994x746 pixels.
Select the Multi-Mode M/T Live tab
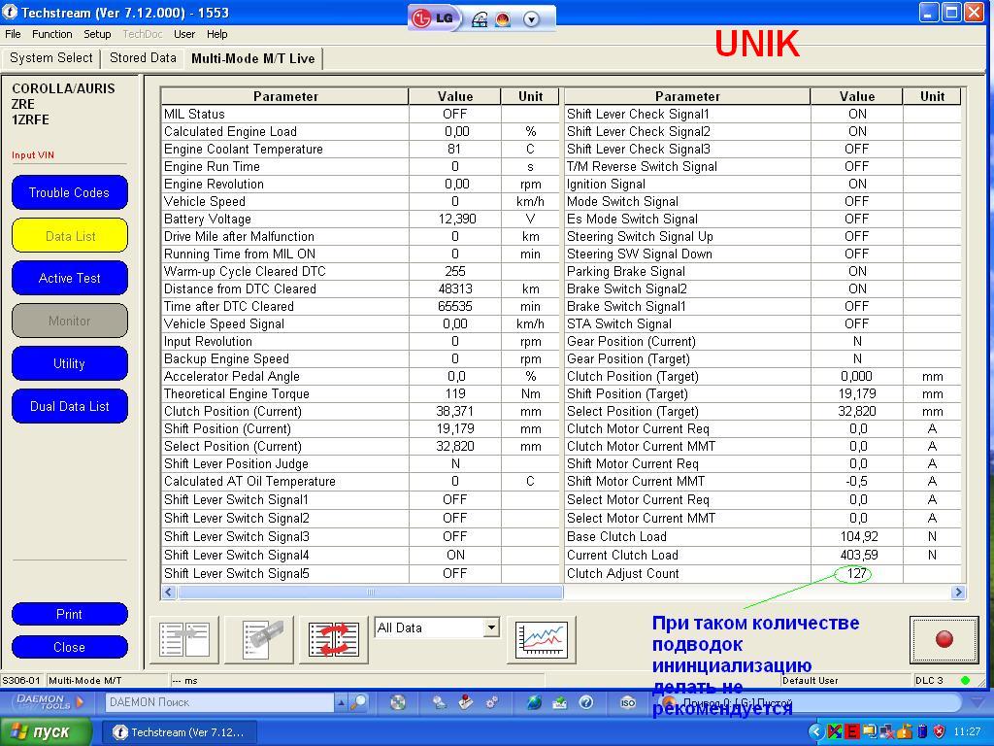253,58
